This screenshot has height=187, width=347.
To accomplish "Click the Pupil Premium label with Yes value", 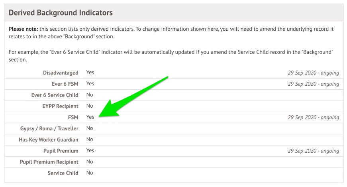I will click(61, 151).
